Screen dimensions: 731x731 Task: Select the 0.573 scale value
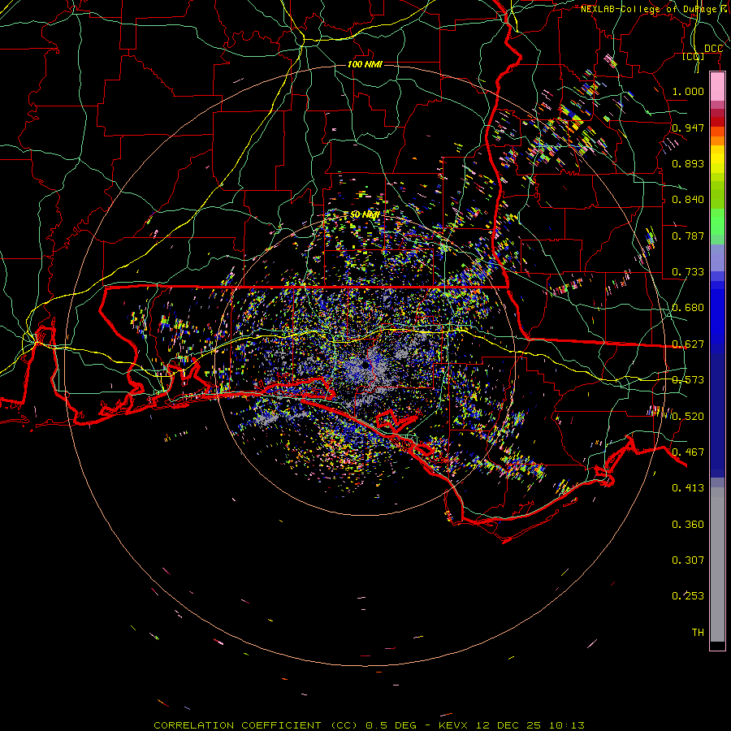coord(688,379)
